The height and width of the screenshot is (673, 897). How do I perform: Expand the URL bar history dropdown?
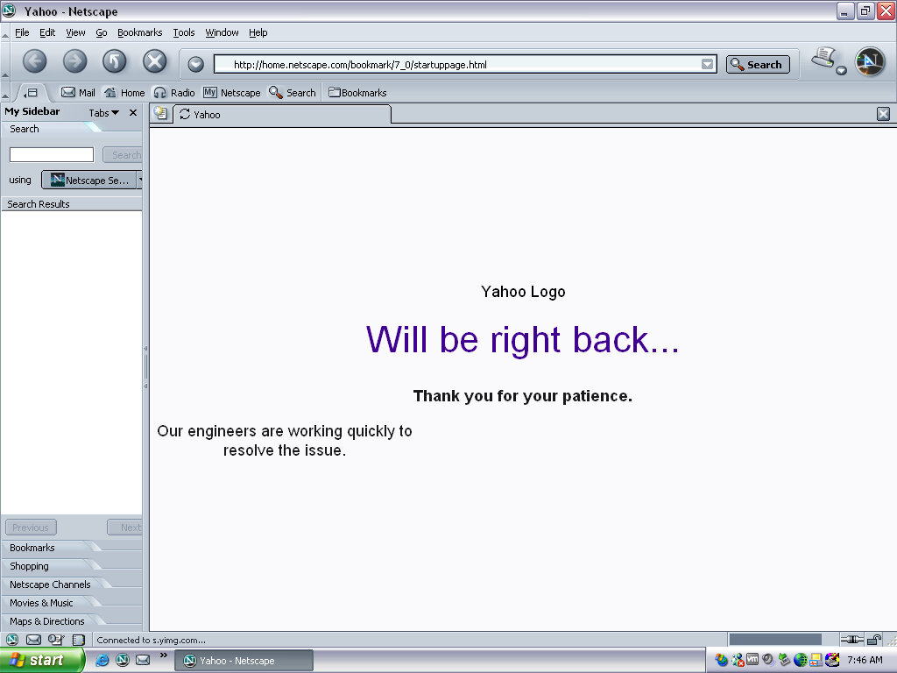[x=707, y=64]
